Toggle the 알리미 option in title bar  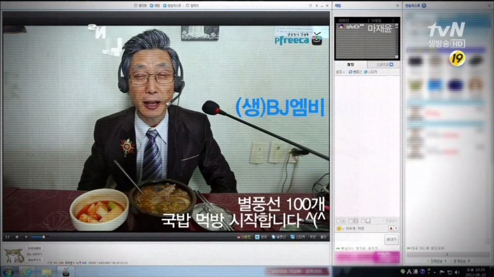193,5
